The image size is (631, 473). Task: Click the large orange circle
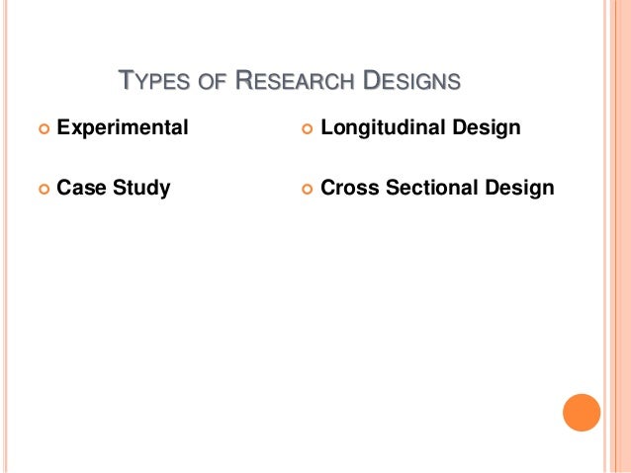point(582,413)
